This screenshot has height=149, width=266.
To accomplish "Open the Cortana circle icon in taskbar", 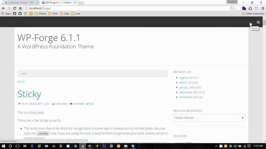I will click(x=10, y=146).
